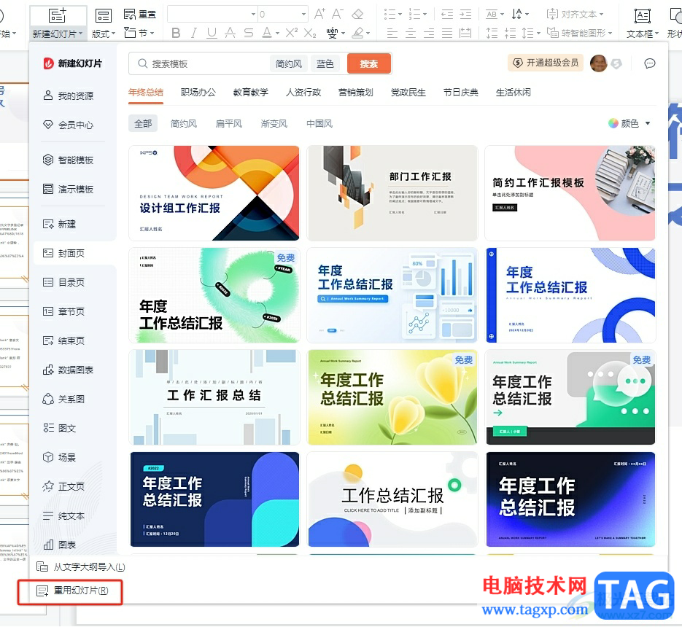Open 演示模板 in the sidebar
The height and width of the screenshot is (627, 682).
[x=69, y=189]
